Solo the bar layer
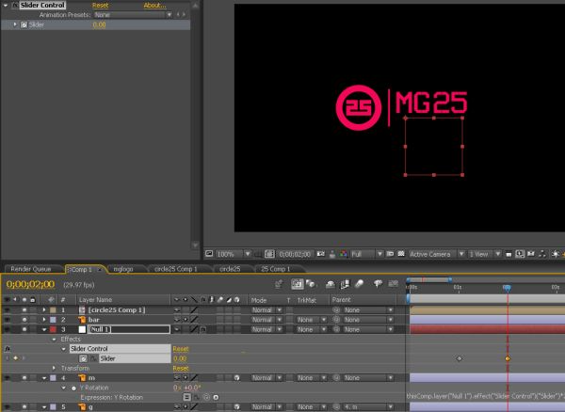Image resolution: width=565 pixels, height=412 pixels. point(24,320)
